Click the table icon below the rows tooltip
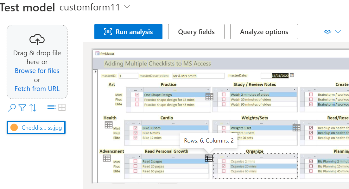Image resolution: width=349 pixels, height=189 pixels. (x=209, y=158)
